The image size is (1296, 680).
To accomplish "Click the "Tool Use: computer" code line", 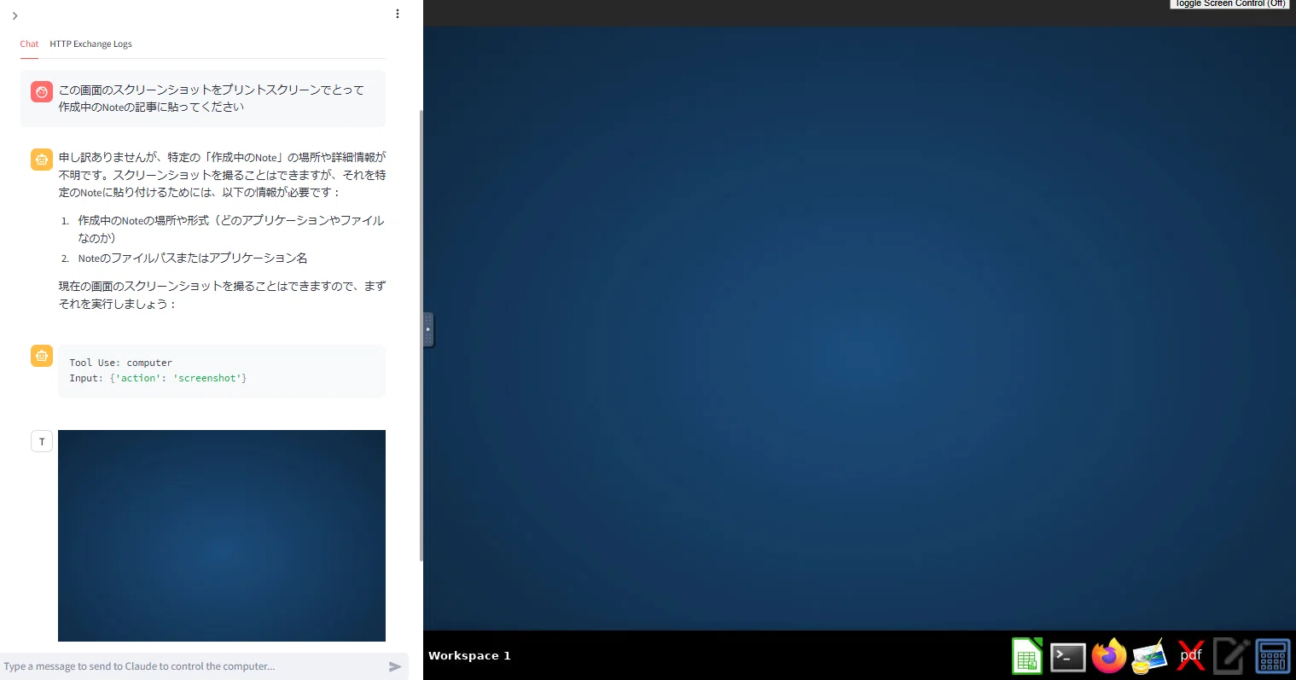I will click(x=121, y=363).
